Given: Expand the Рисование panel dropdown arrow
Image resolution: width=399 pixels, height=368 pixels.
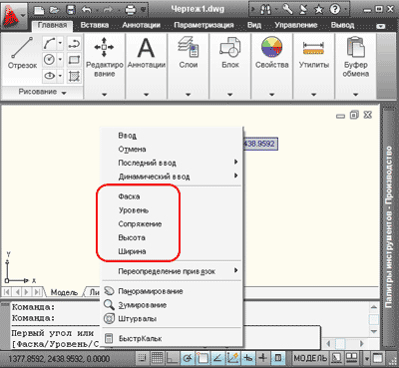Looking at the screenshot, I should pyautogui.click(x=64, y=93).
